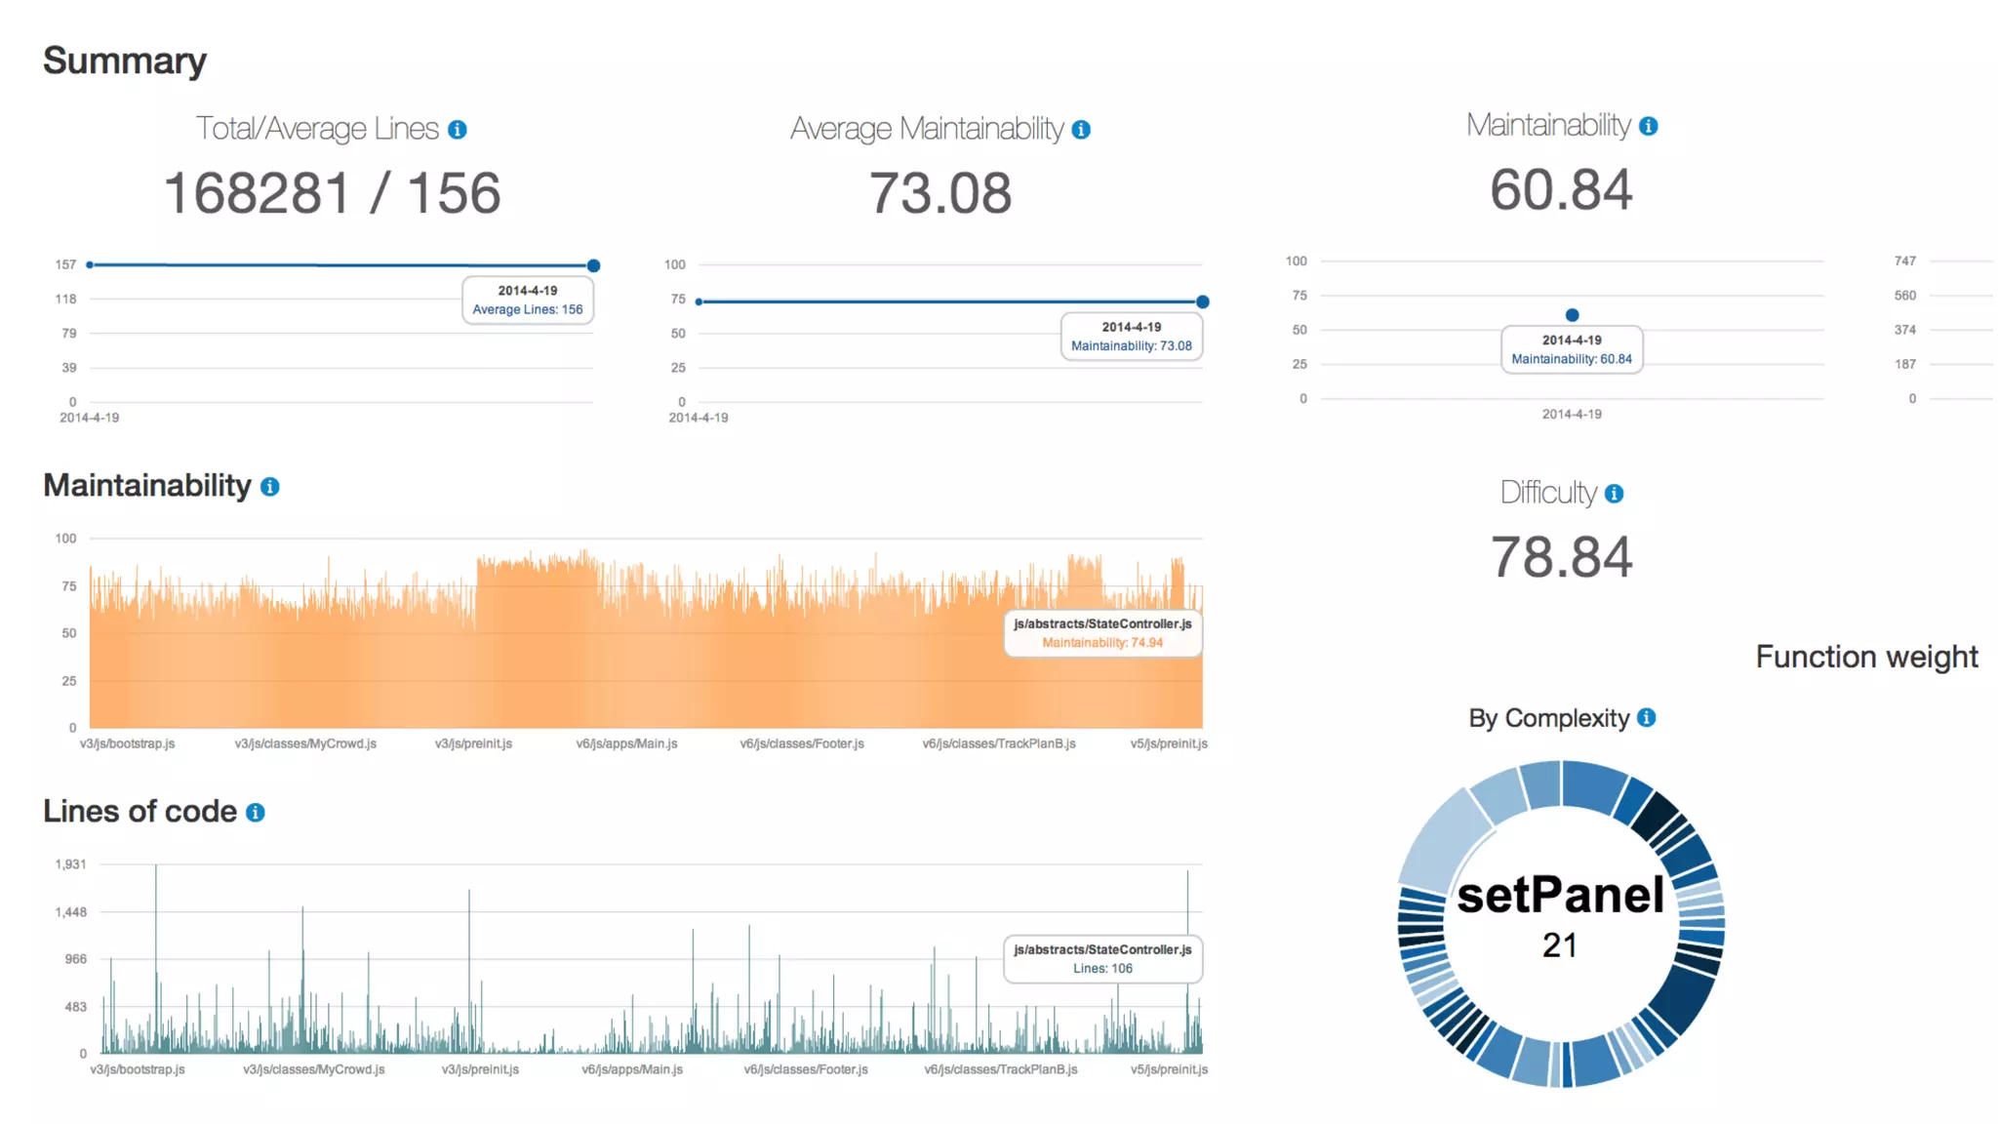The width and height of the screenshot is (1998, 1124).
Task: Click the Difficulty value 78.84
Action: [1561, 557]
